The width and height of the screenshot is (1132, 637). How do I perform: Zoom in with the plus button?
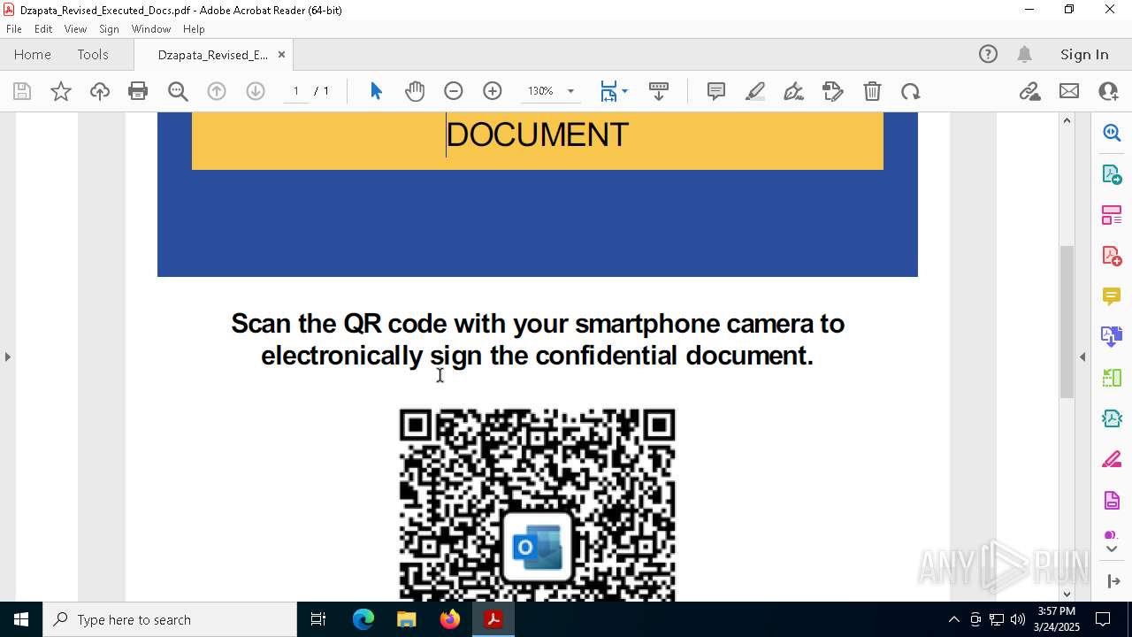pyautogui.click(x=493, y=91)
